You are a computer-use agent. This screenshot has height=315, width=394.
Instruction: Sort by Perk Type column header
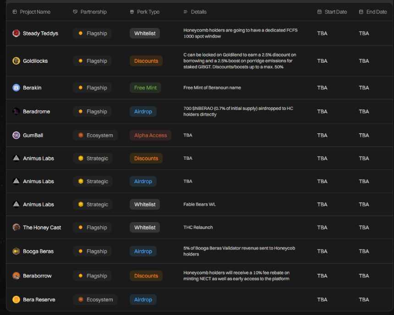pos(145,12)
